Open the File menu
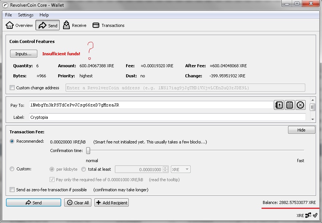Screen dimensions: 322x223 (x=9, y=15)
